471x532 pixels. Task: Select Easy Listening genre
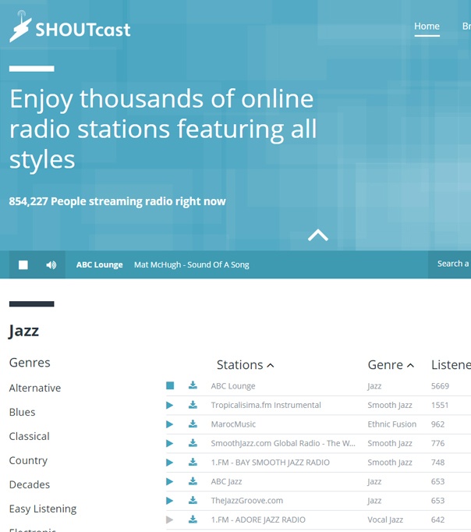click(x=43, y=509)
